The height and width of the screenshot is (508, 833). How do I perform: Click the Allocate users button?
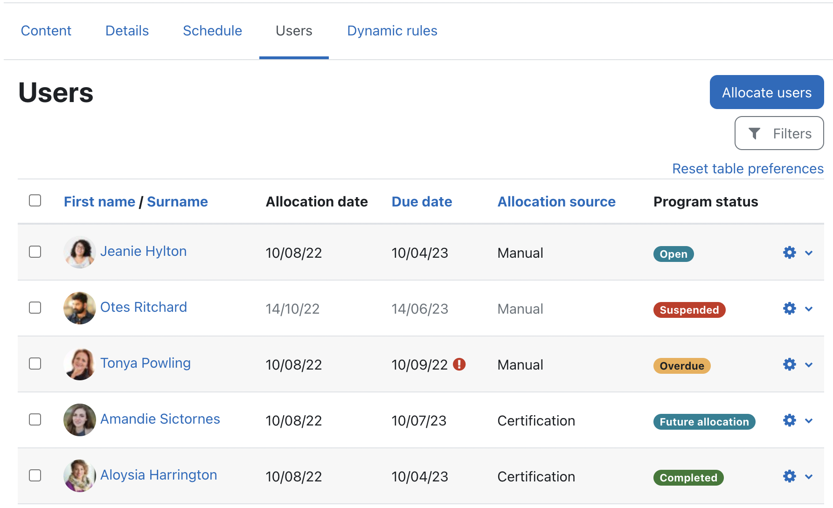(766, 92)
